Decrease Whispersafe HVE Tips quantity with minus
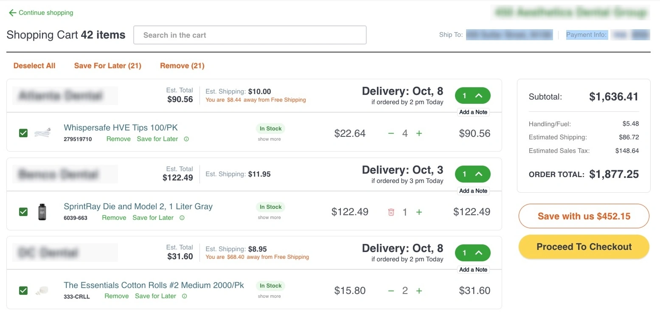This screenshot has height=313, width=660. [391, 133]
